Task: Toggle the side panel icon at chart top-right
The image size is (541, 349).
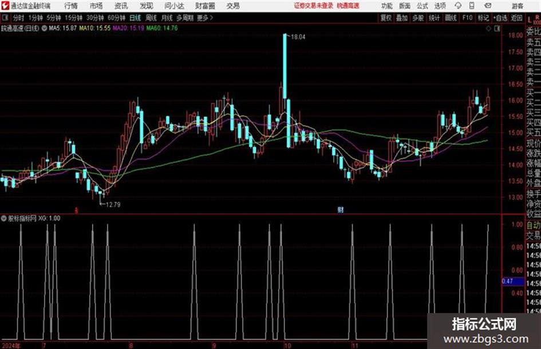Action: pos(497,29)
